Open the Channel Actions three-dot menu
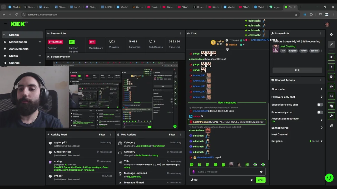 pyautogui.click(x=321, y=80)
